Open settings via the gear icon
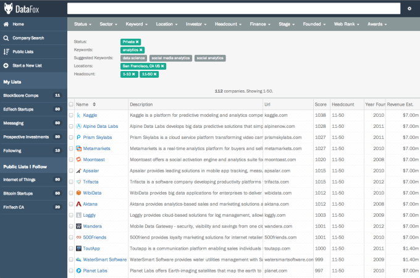The height and width of the screenshot is (278, 420). point(409,9)
